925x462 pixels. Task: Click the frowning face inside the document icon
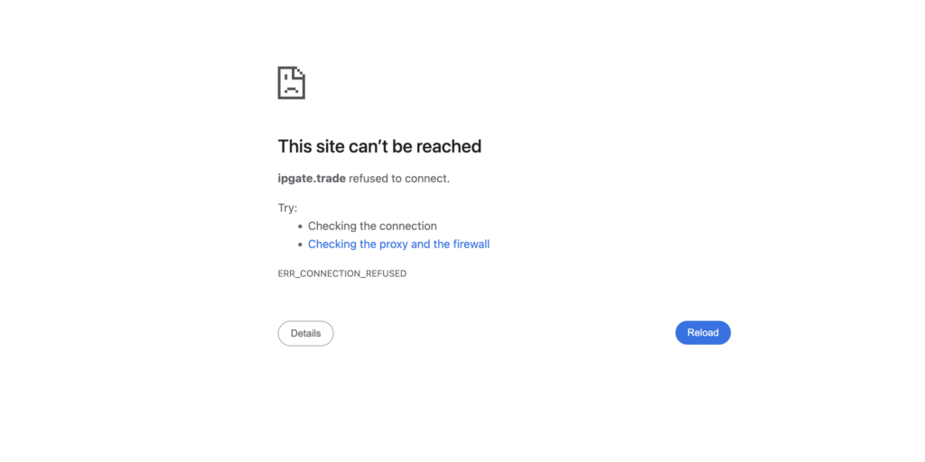click(290, 88)
